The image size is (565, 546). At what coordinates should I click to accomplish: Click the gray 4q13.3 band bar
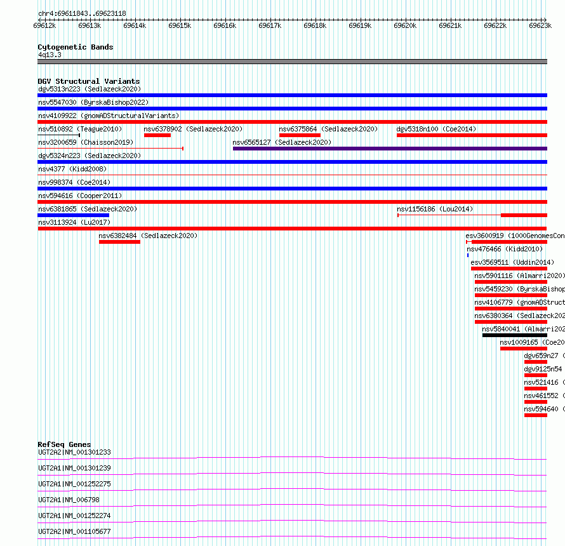[x=292, y=62]
